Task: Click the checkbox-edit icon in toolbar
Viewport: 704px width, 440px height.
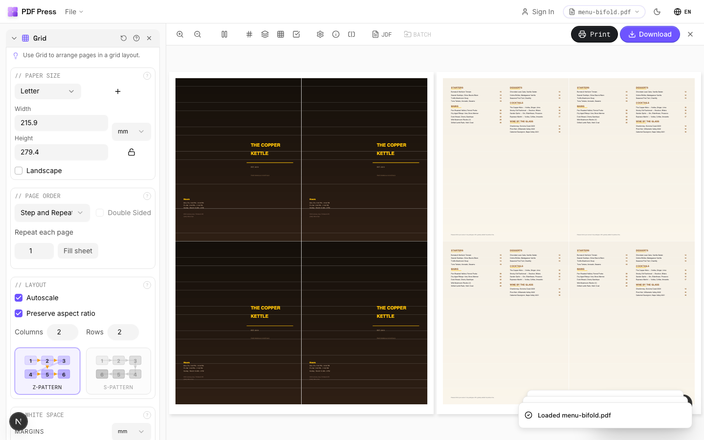Action: coord(296,34)
